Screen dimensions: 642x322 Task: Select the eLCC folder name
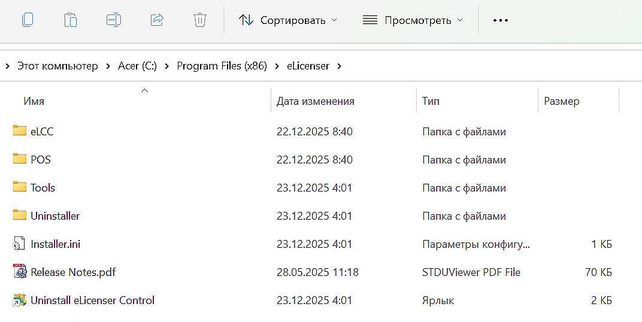[42, 131]
